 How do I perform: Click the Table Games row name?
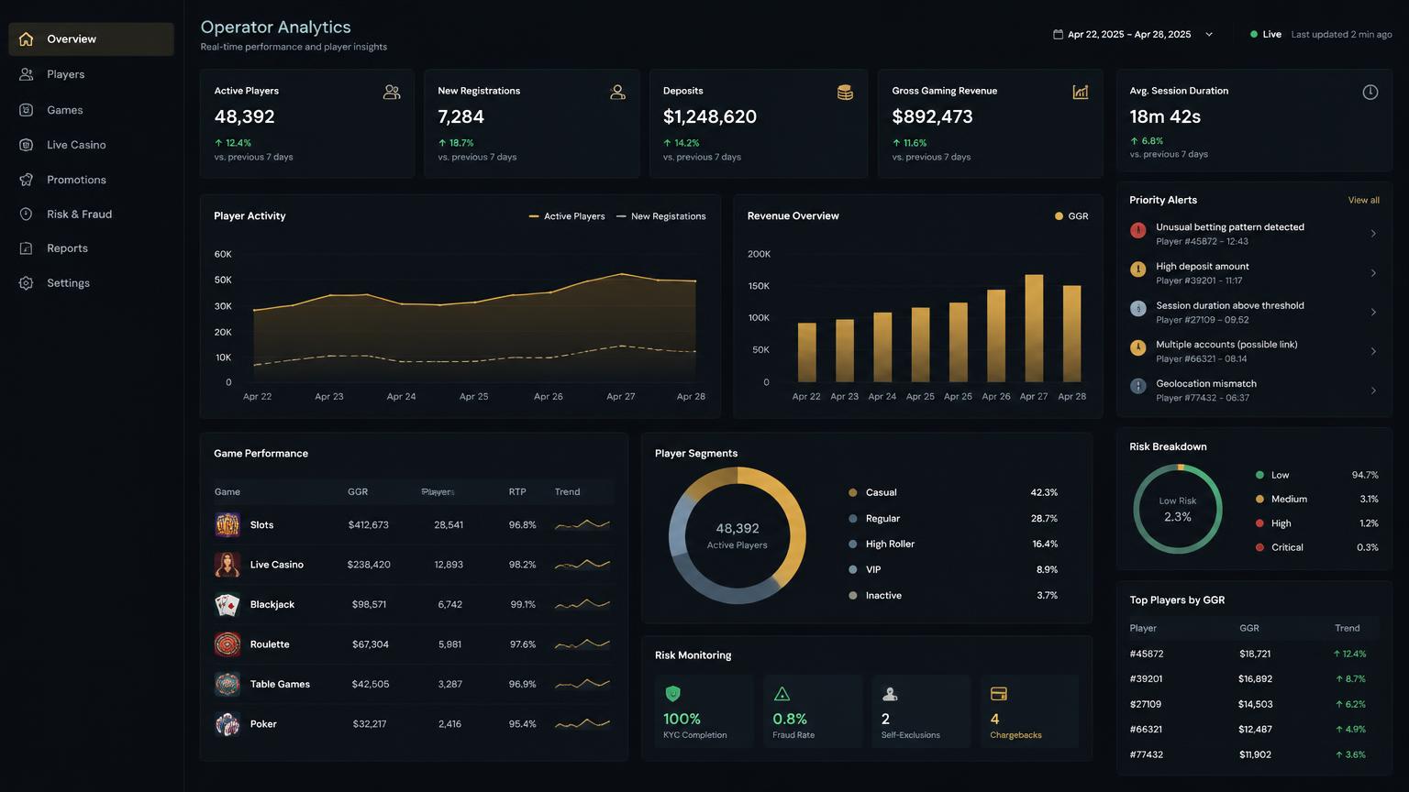(x=280, y=684)
